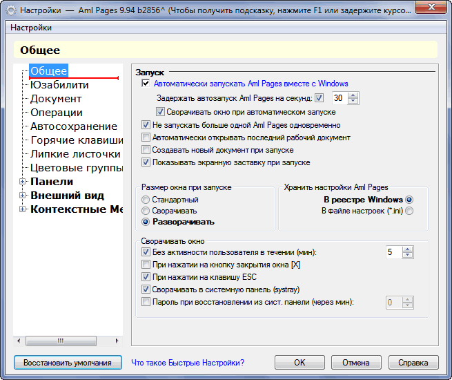This screenshot has height=380, width=452.
Task: Select the Общее tree item
Action: coord(49,70)
